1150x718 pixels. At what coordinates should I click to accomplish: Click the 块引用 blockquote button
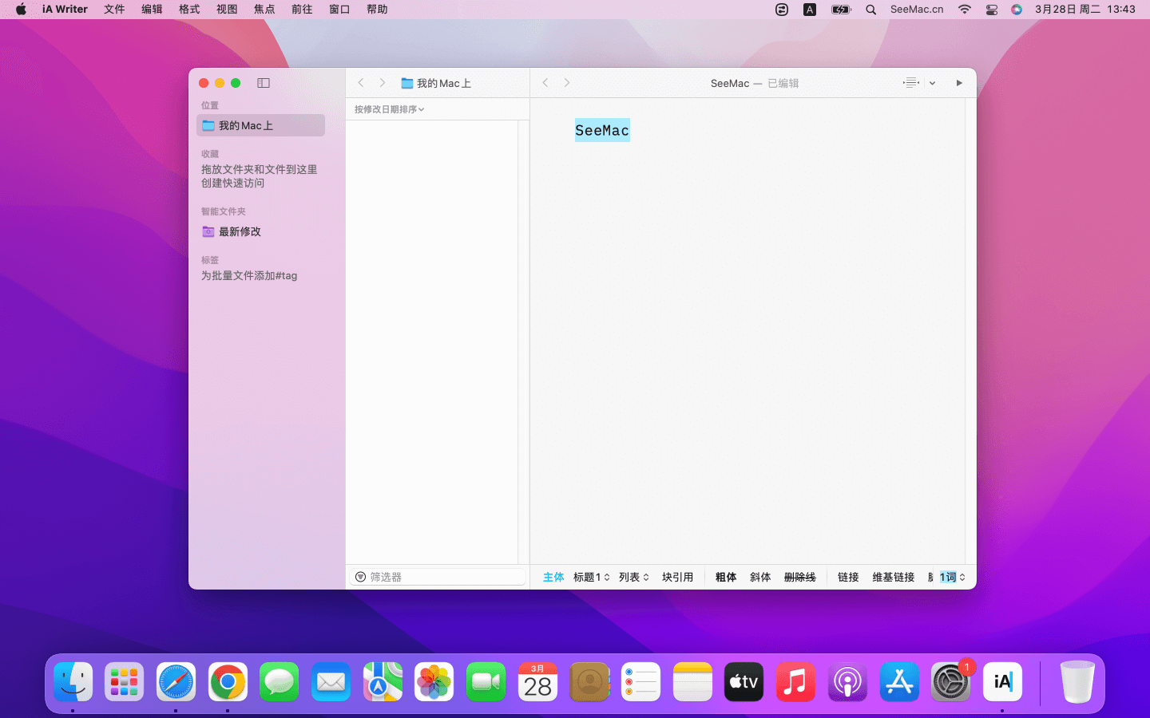pyautogui.click(x=677, y=577)
